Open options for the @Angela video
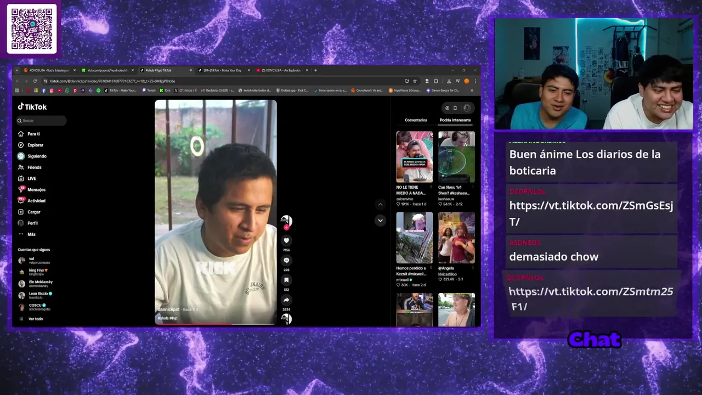This screenshot has height=395, width=702. tap(473, 268)
